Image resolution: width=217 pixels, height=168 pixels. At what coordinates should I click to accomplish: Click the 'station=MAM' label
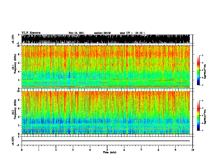coord(102,33)
